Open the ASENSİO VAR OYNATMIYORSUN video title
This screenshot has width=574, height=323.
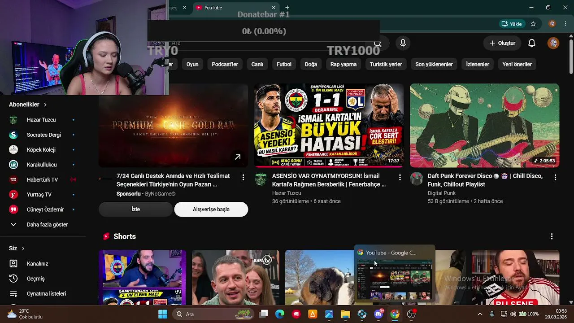pyautogui.click(x=329, y=180)
